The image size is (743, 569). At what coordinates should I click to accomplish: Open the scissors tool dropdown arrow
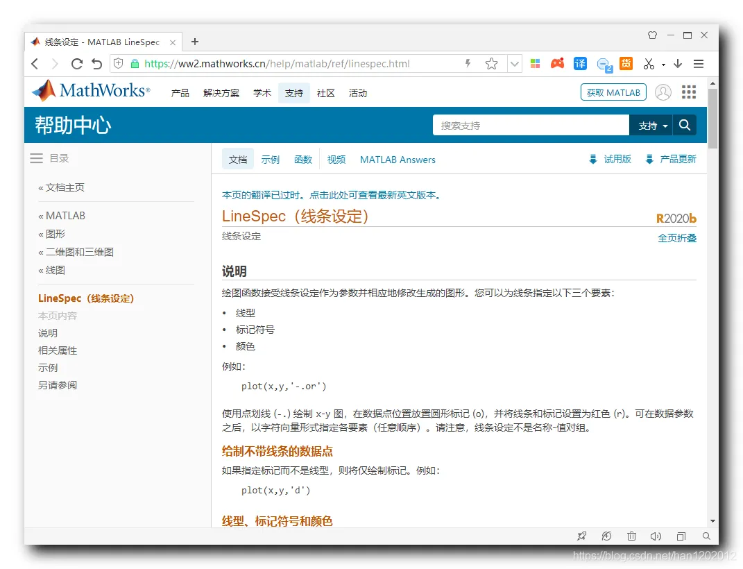tap(663, 65)
